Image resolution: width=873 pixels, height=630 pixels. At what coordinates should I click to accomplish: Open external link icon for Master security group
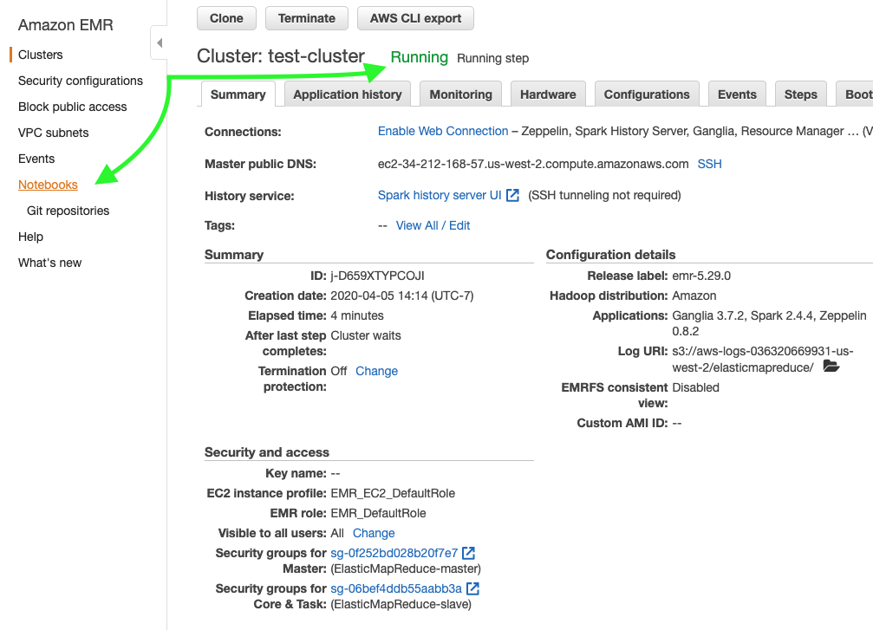(x=469, y=553)
